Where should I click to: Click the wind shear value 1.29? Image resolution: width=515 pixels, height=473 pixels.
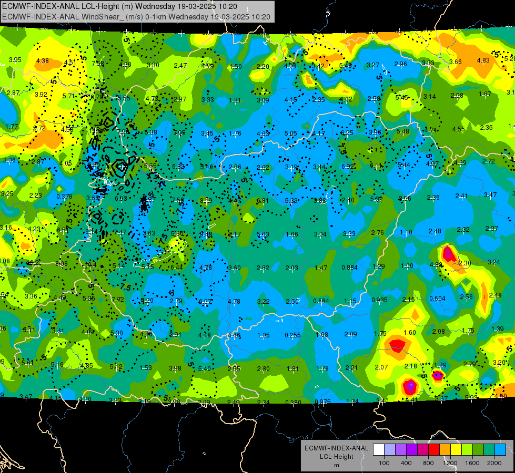(x=378, y=266)
